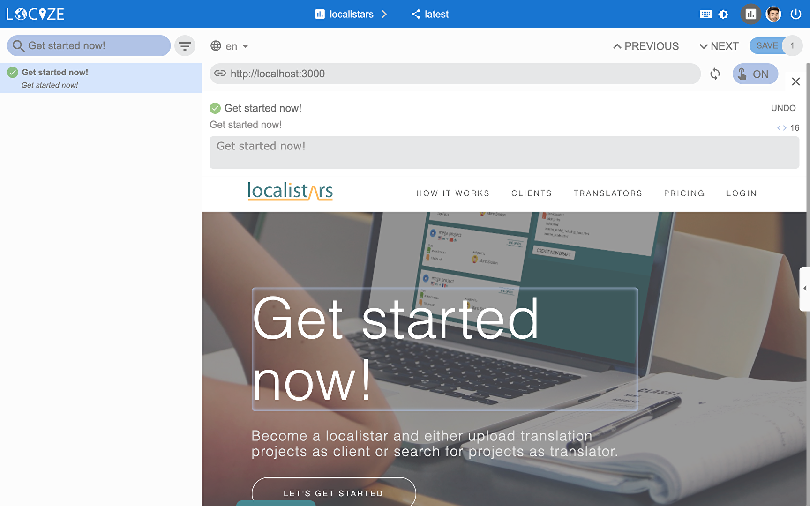
Task: Click the reload page icon
Action: click(715, 74)
